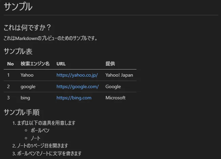The width and height of the screenshot is (221, 159).
Task: Click the サンプル手順 heading
Action: pos(22,112)
